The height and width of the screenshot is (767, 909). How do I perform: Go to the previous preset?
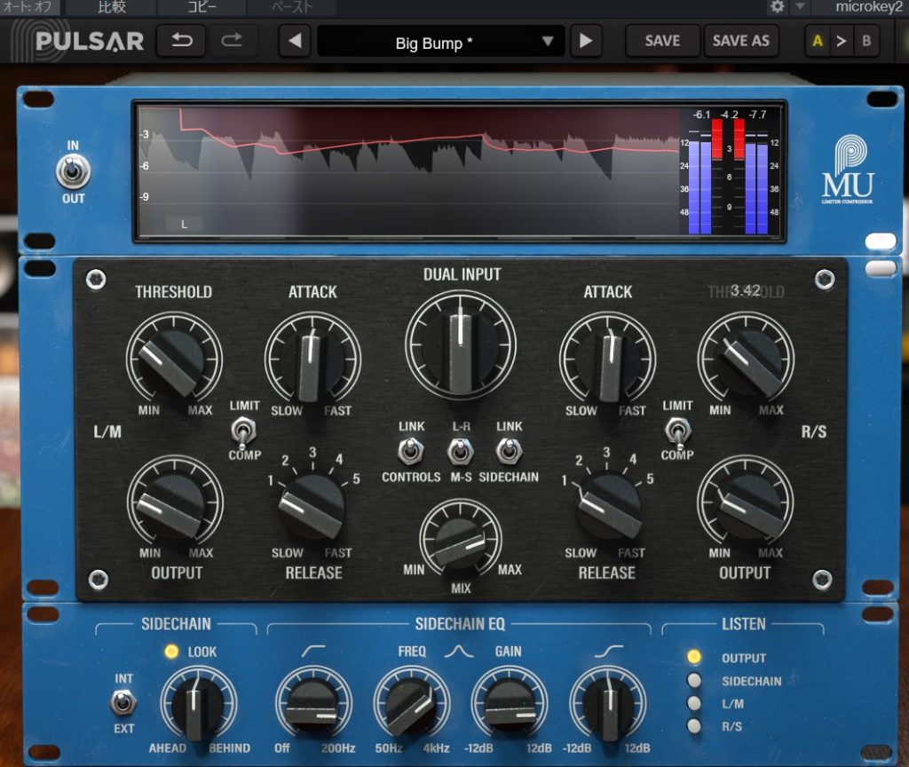pos(296,42)
